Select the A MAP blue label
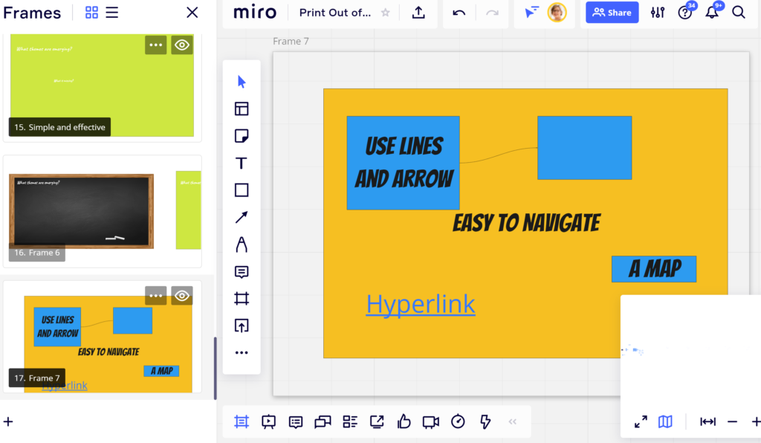Image resolution: width=761 pixels, height=443 pixels. click(654, 269)
